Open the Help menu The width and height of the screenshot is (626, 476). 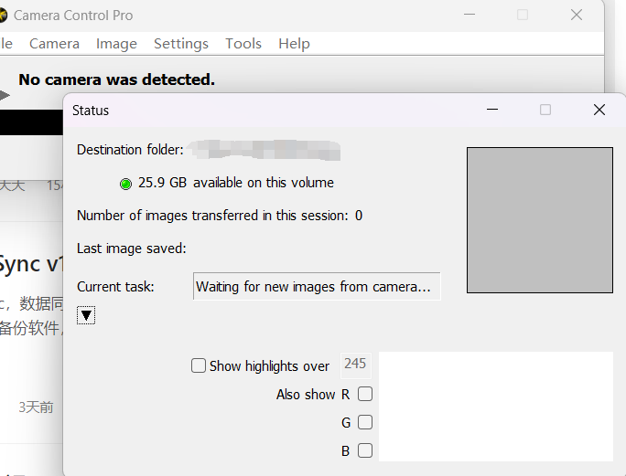(x=294, y=44)
